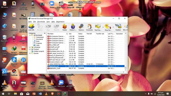Open the Options gear icon

[x=81, y=27]
